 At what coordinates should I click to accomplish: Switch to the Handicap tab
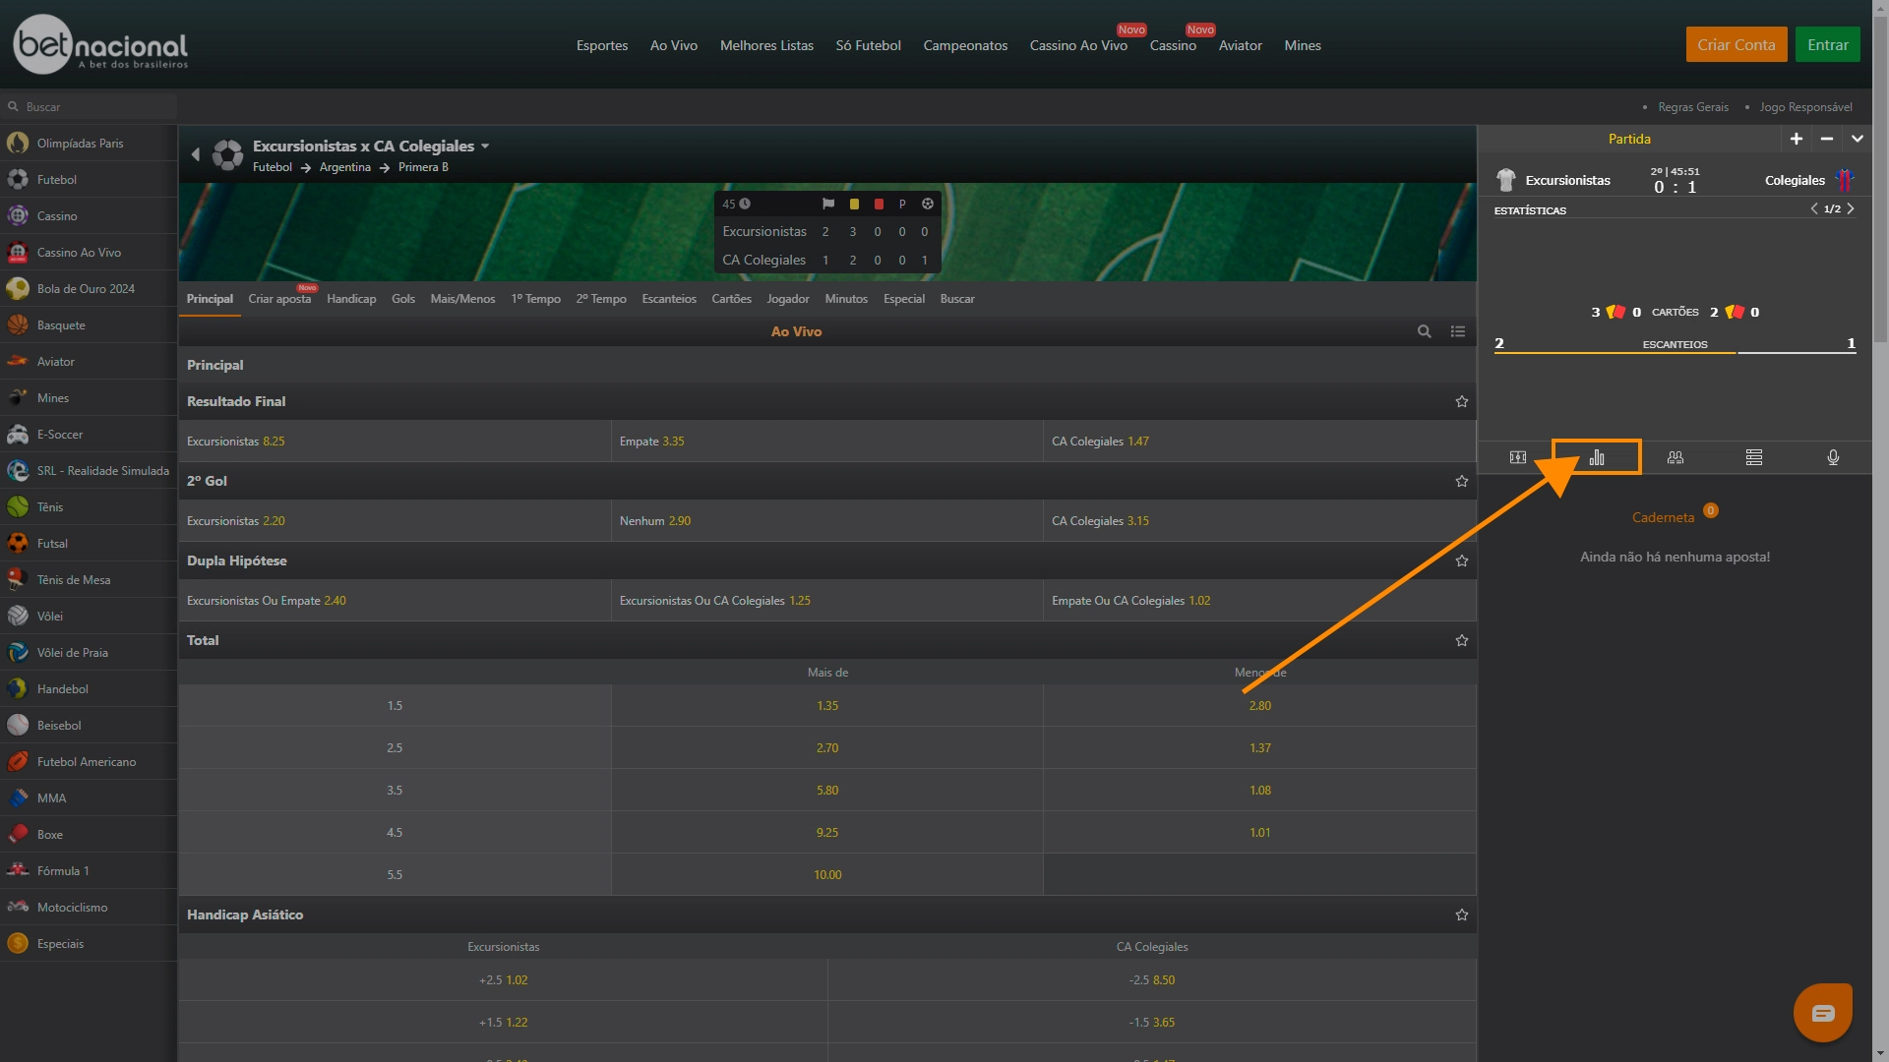tap(351, 299)
